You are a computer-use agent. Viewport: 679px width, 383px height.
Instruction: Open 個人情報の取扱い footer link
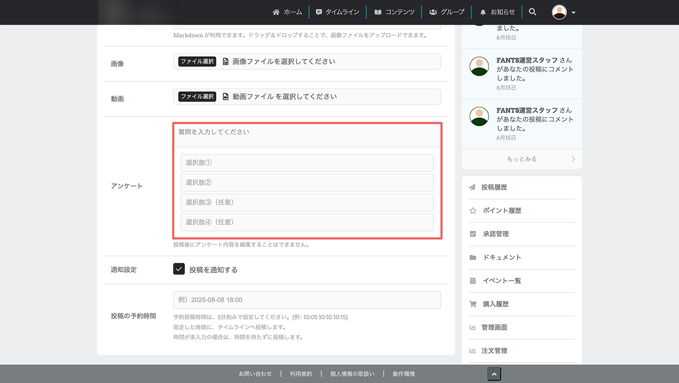tap(352, 374)
